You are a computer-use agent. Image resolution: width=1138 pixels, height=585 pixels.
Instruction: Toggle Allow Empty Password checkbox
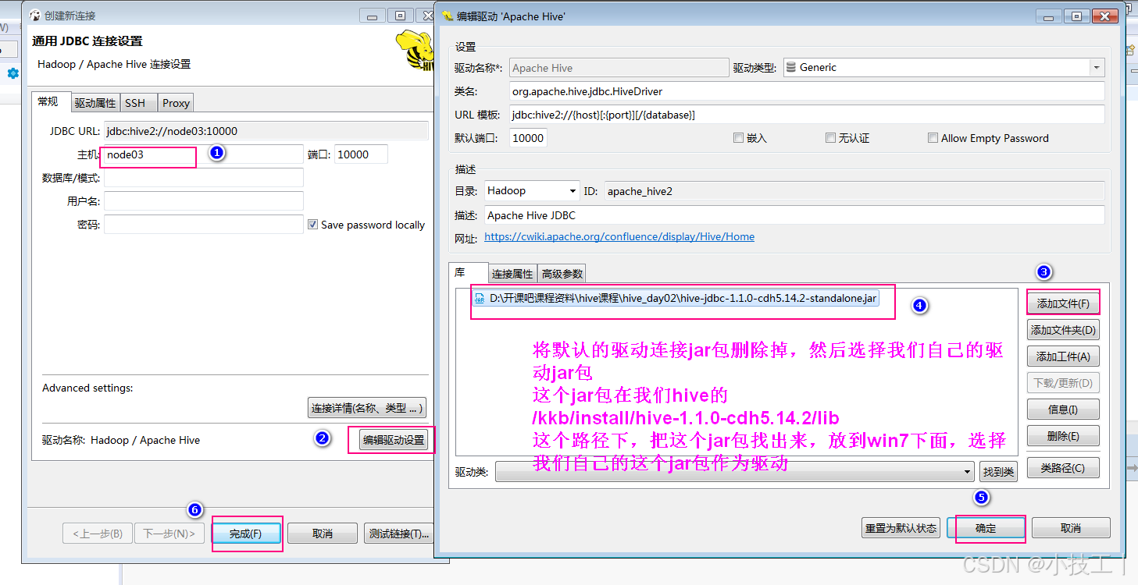click(933, 138)
